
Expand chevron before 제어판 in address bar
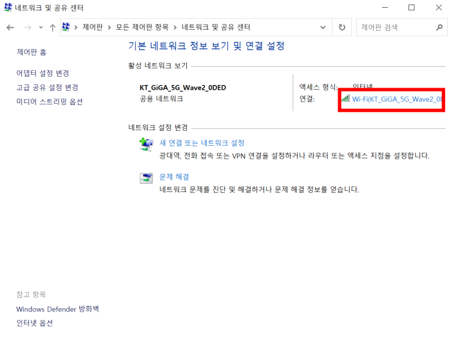pos(76,27)
